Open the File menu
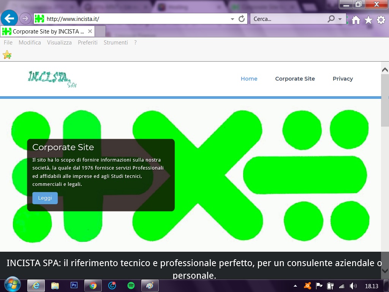 point(8,43)
